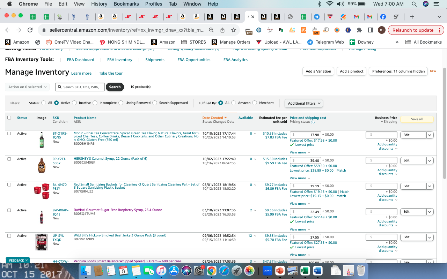This screenshot has width=447, height=279.
Task: Launch Word from the Dock
Action: coord(317,270)
